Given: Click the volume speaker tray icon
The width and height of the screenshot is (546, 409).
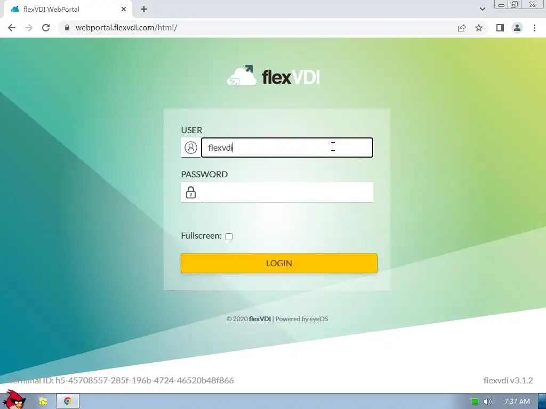Looking at the screenshot, I should point(487,402).
